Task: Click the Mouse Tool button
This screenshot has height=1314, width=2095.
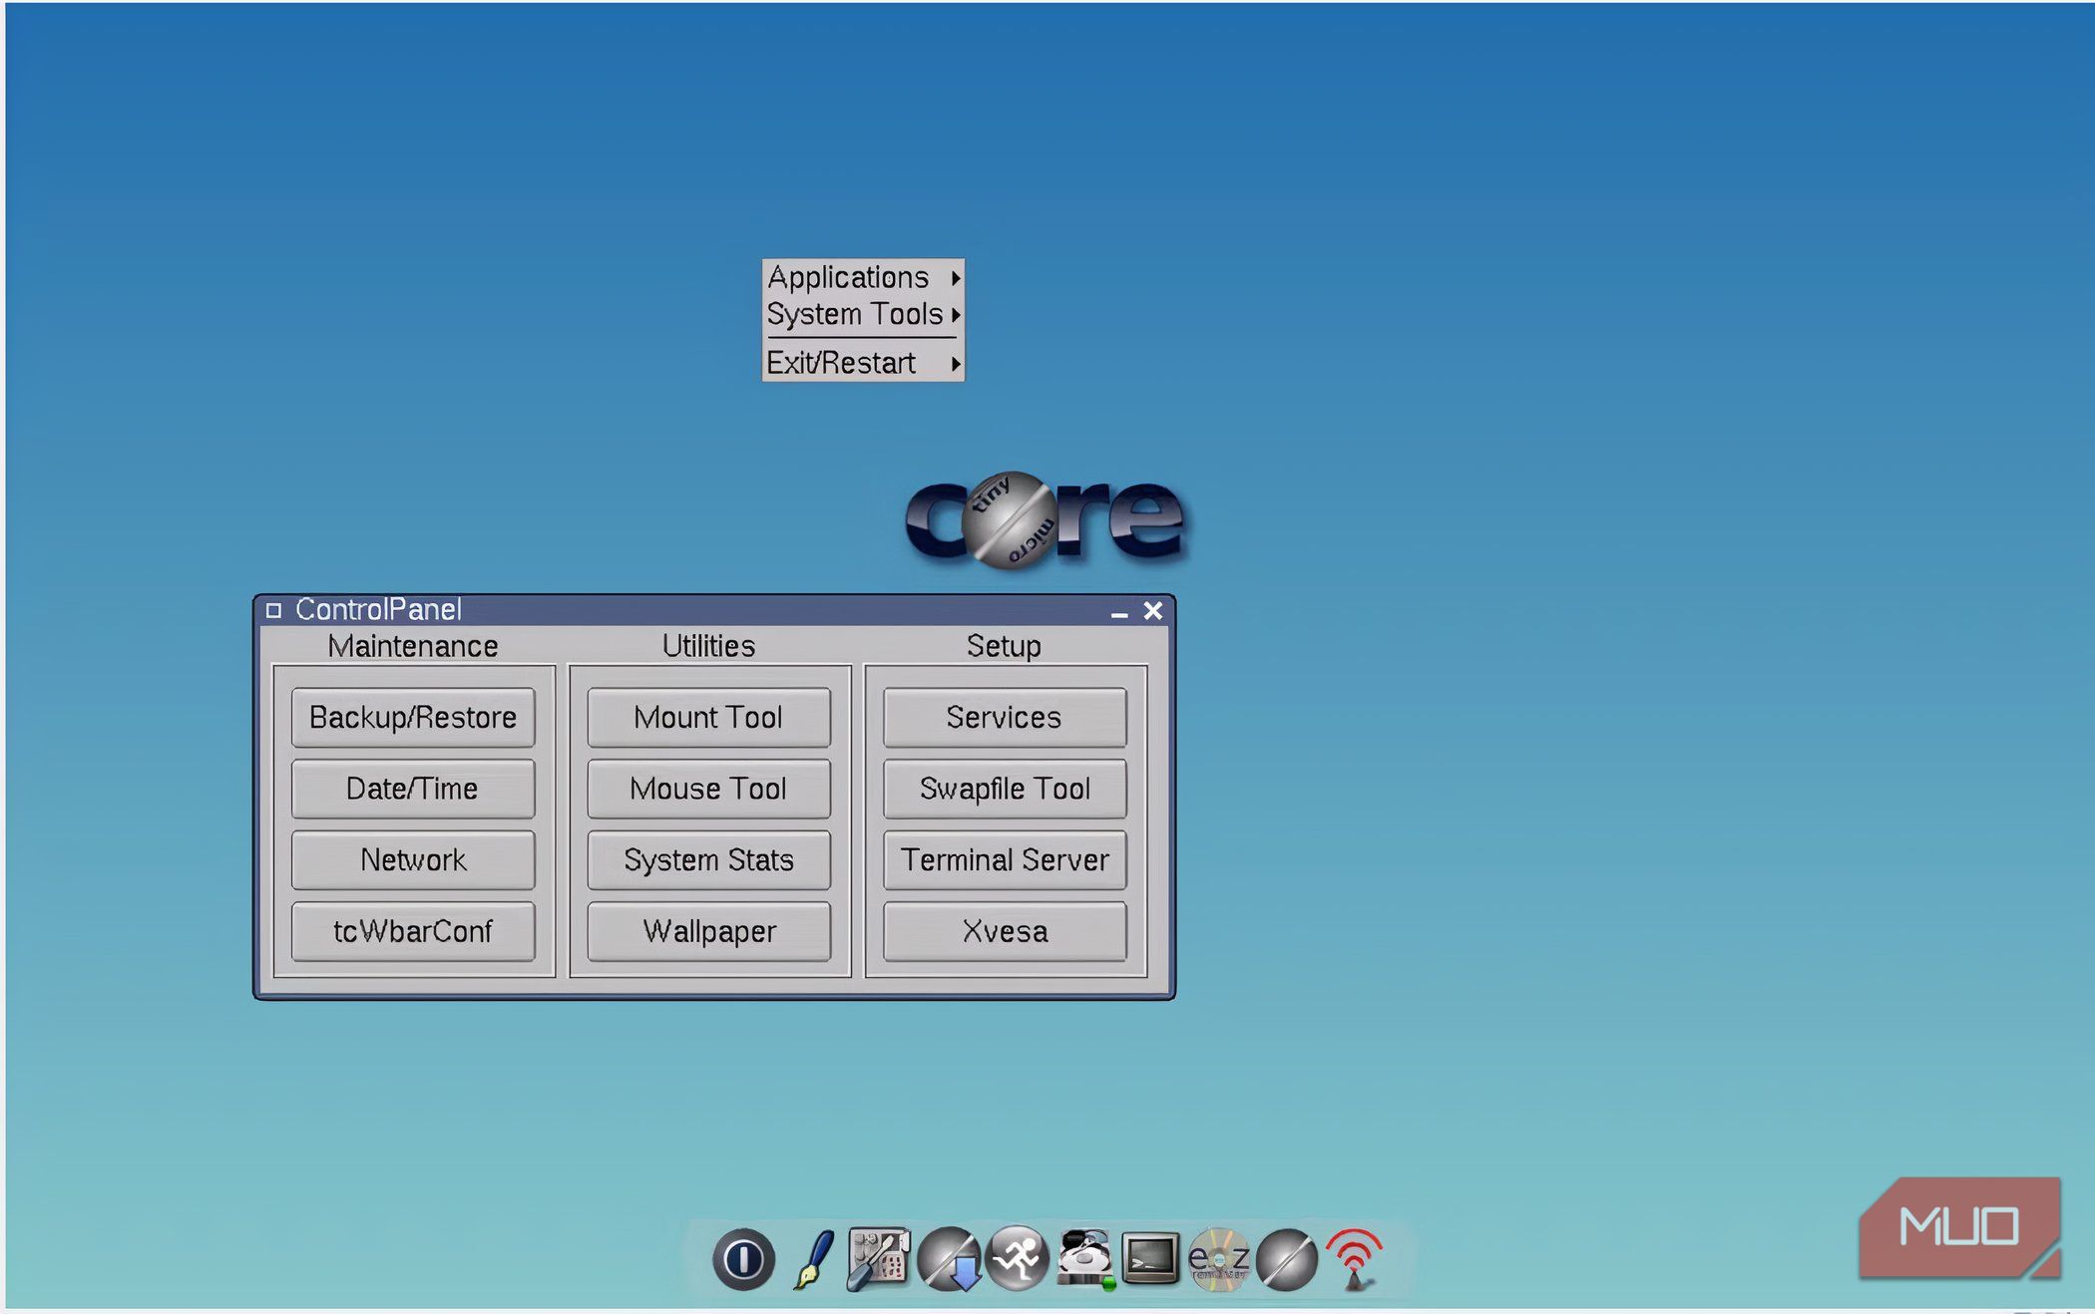Action: tap(708, 789)
